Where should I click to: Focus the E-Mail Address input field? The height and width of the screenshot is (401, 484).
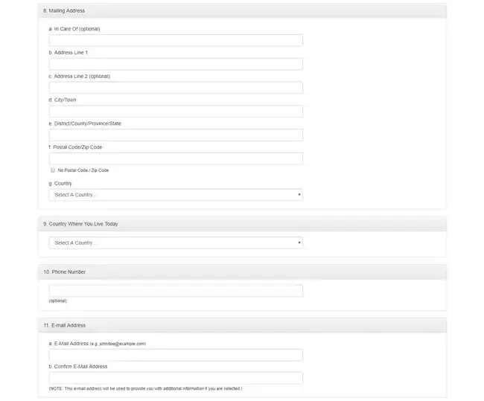click(x=176, y=355)
